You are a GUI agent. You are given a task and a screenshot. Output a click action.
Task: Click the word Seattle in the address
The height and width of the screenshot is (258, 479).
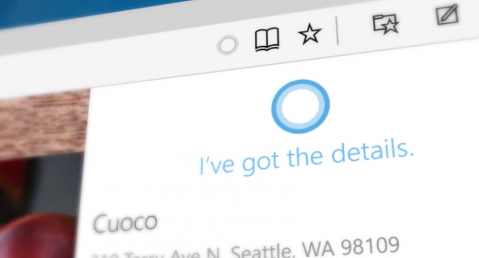pyautogui.click(x=263, y=251)
